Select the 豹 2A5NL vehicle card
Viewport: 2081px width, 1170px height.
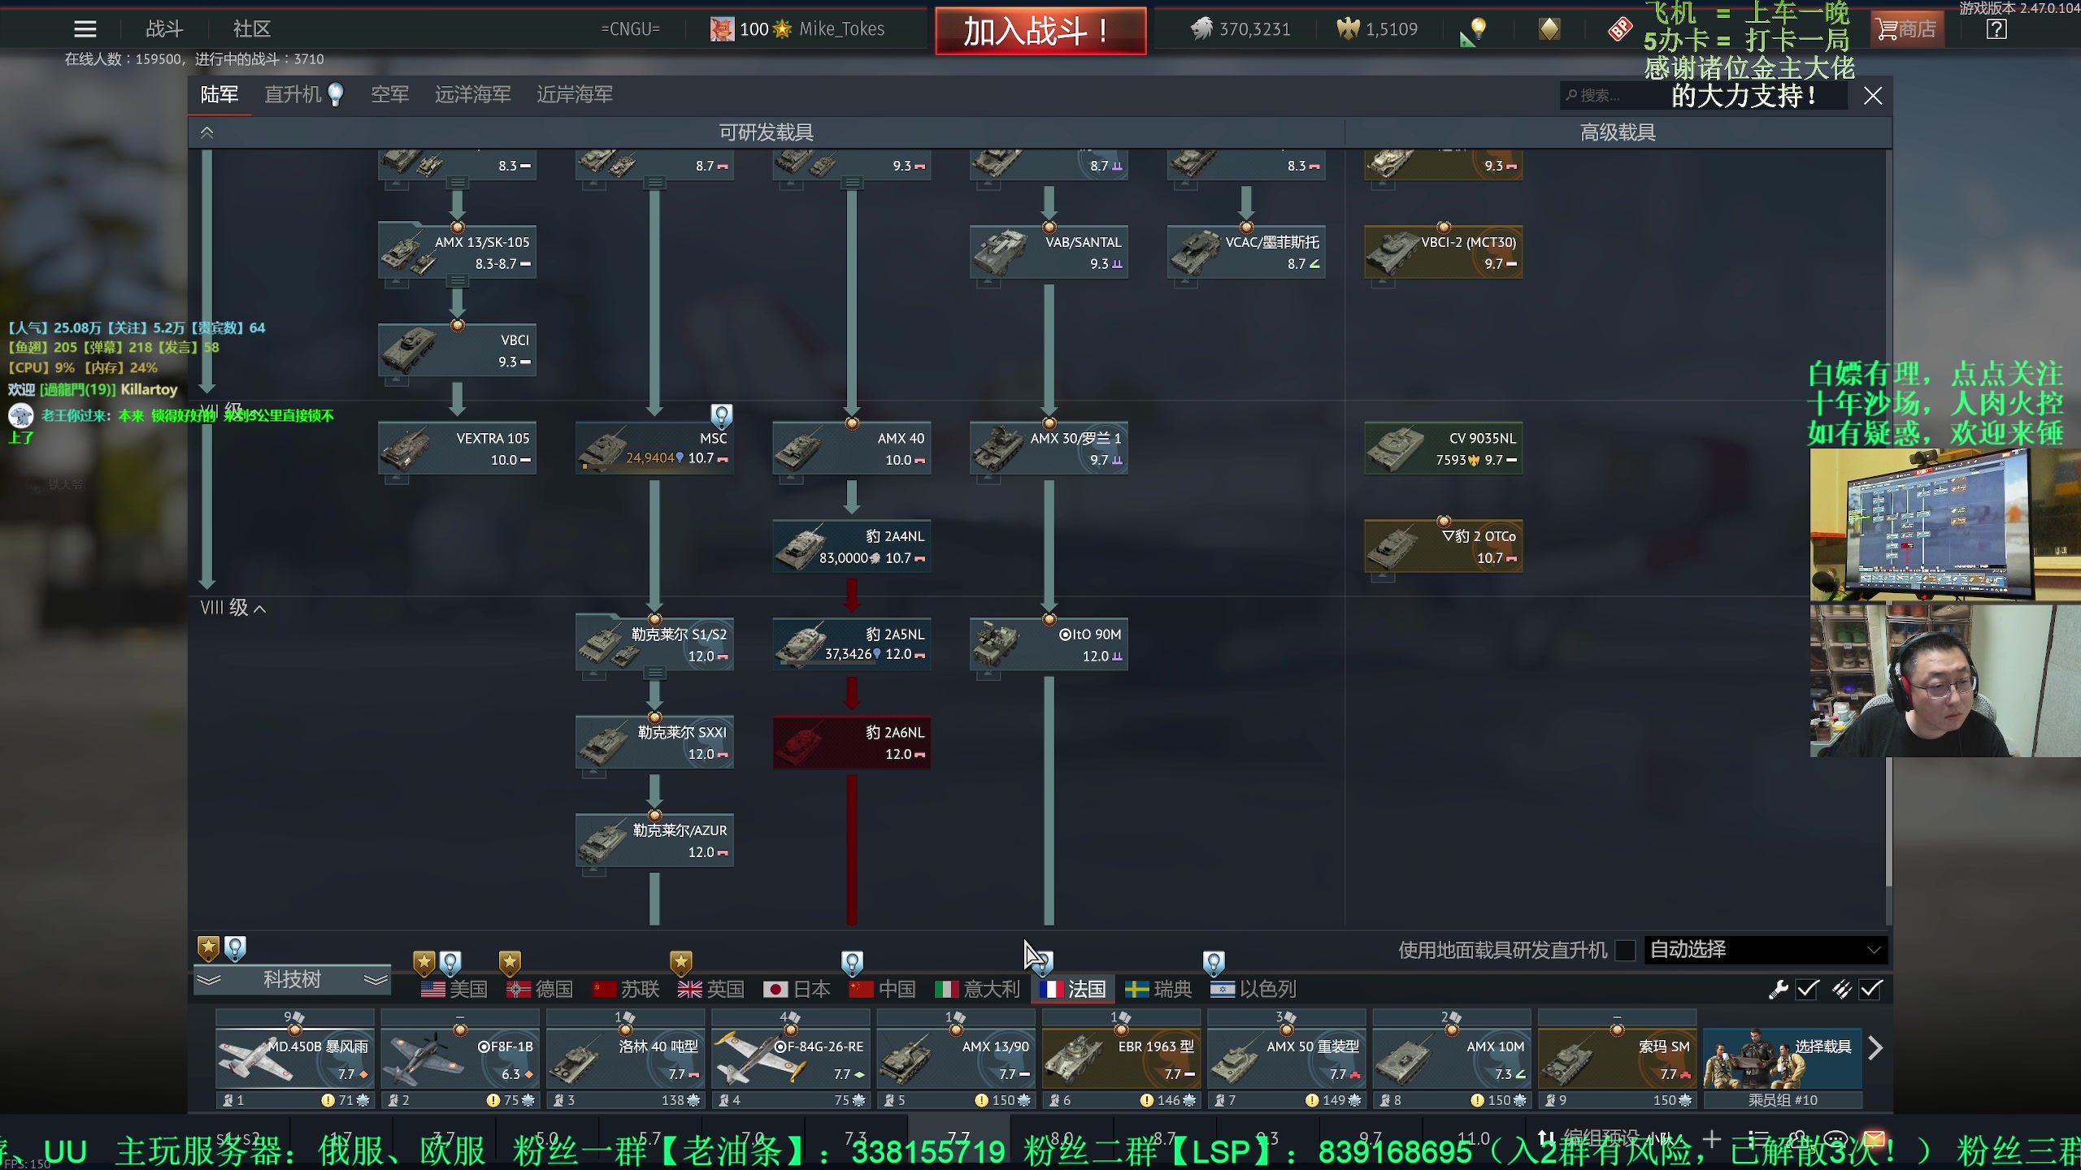851,644
